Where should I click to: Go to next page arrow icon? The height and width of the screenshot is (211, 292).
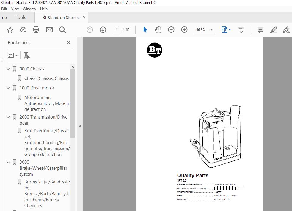tap(103, 30)
